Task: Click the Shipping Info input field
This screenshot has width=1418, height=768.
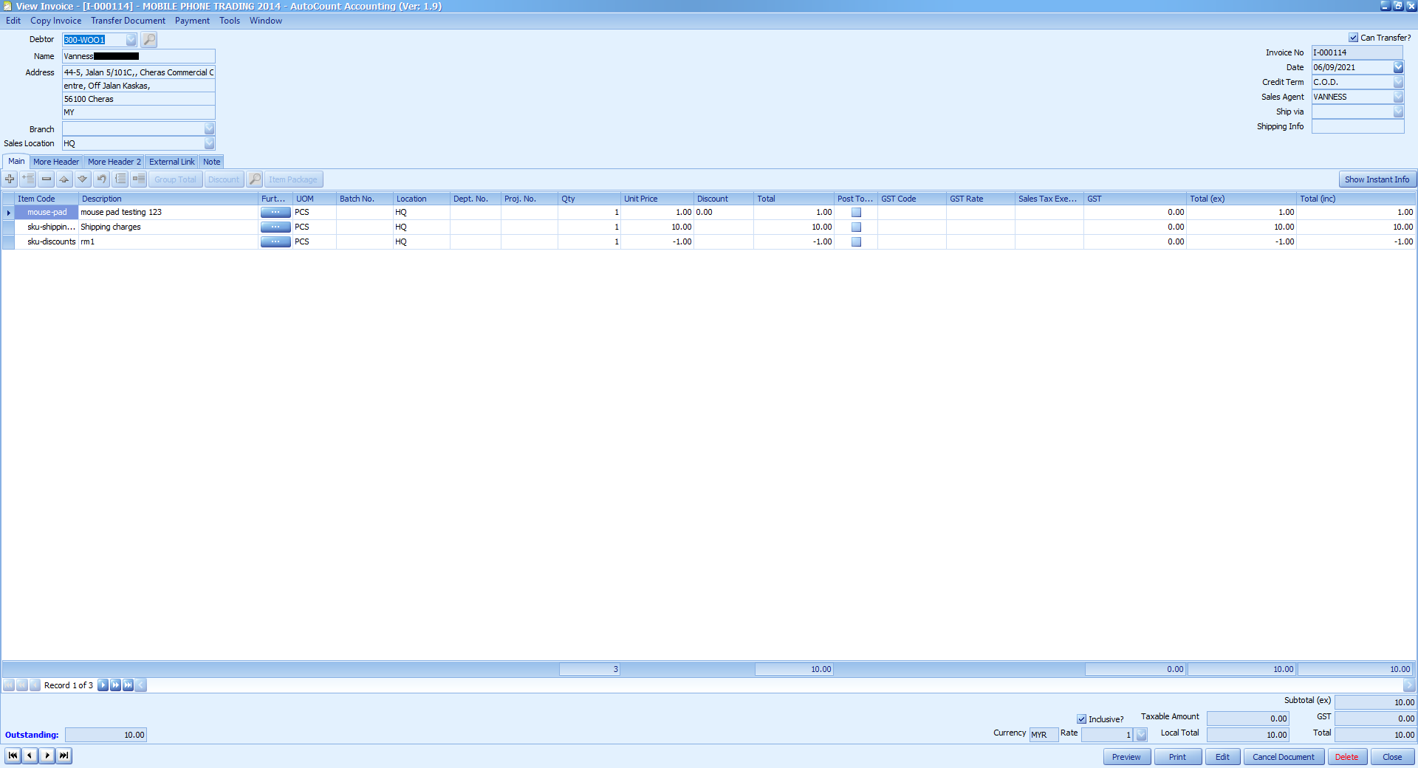Action: [1357, 127]
